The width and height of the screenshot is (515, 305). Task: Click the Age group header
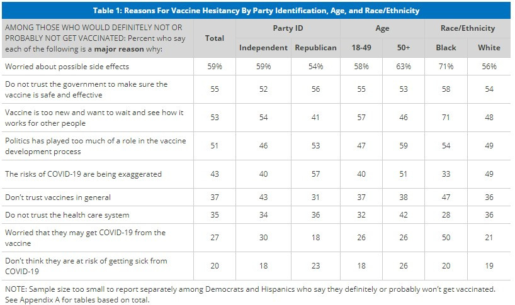point(382,28)
